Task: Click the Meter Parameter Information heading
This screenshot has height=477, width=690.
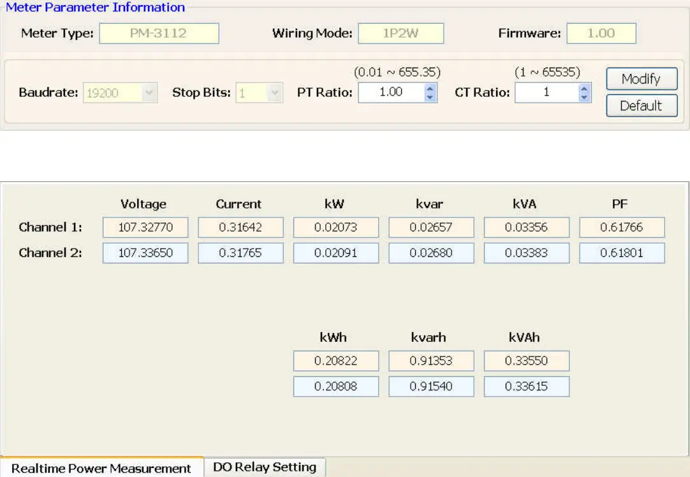Action: click(x=95, y=7)
